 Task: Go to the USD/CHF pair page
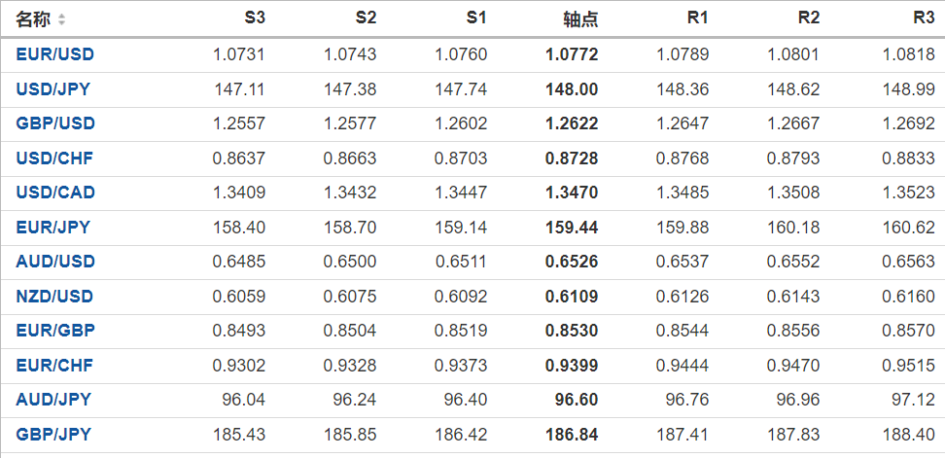pos(54,159)
